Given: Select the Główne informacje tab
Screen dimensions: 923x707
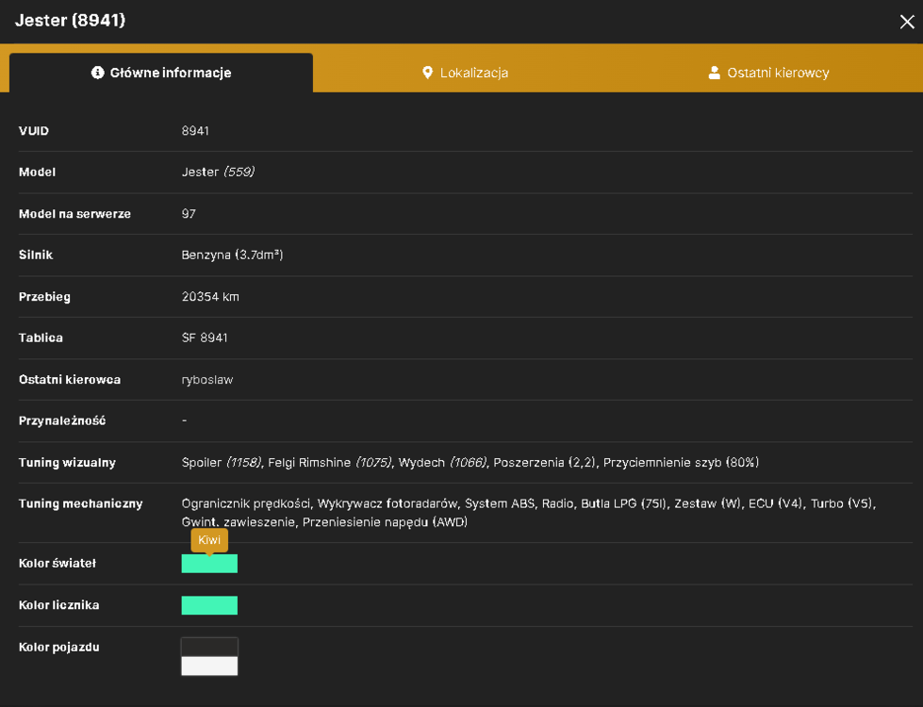Looking at the screenshot, I should 161,73.
